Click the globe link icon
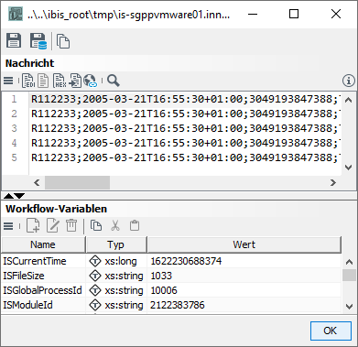 (x=90, y=81)
